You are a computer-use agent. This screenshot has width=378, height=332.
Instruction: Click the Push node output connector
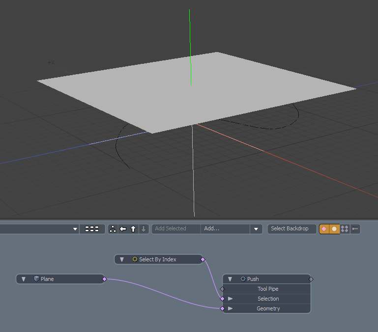[x=311, y=279]
